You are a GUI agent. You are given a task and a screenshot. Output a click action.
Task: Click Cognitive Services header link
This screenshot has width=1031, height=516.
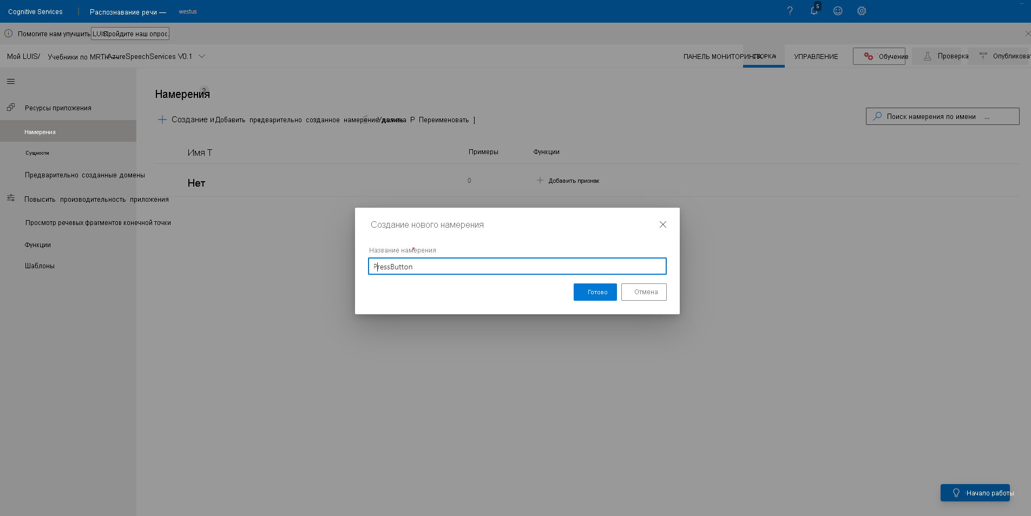point(35,11)
